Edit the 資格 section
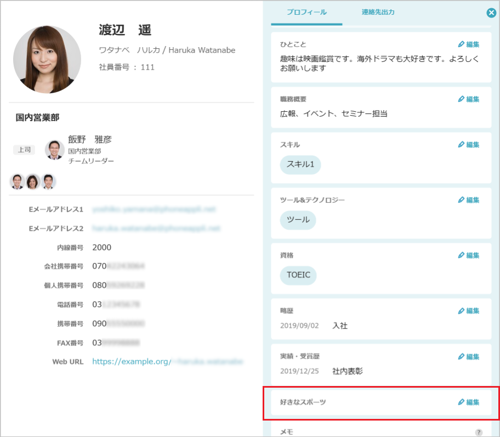Screen dimensions: 500x437 (x=469, y=255)
